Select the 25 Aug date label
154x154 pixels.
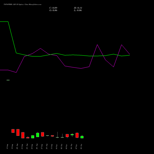(x=32, y=147)
